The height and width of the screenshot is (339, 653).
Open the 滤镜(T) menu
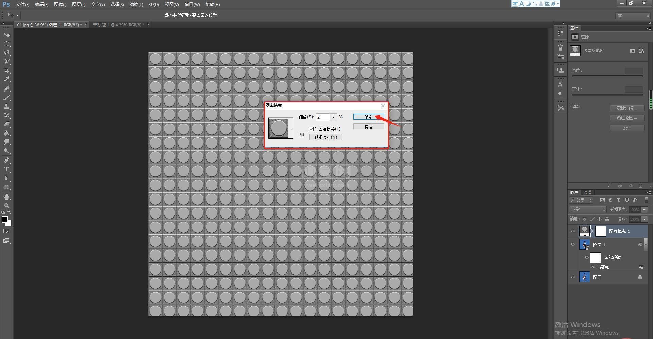(x=136, y=4)
